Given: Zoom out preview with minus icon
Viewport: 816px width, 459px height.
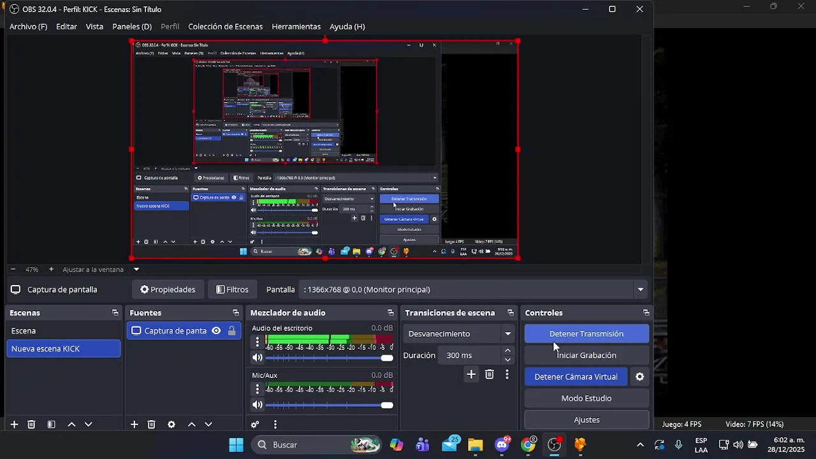Looking at the screenshot, I should pyautogui.click(x=13, y=269).
